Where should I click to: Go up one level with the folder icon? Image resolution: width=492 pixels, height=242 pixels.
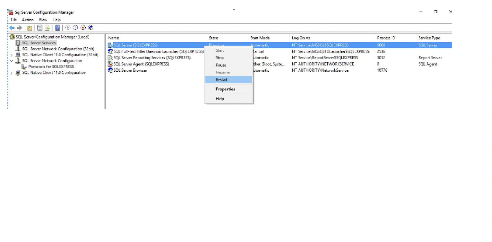tap(30, 28)
